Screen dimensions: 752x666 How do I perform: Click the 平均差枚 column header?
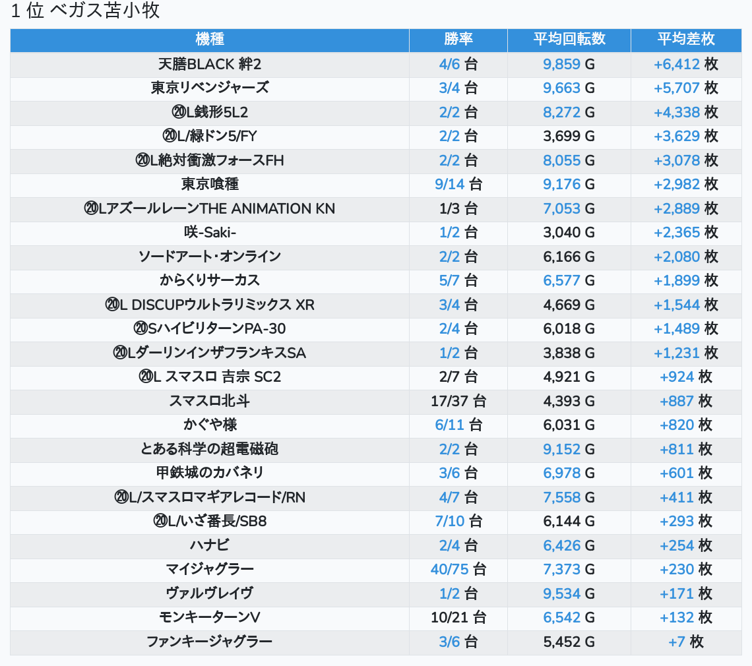tap(685, 40)
